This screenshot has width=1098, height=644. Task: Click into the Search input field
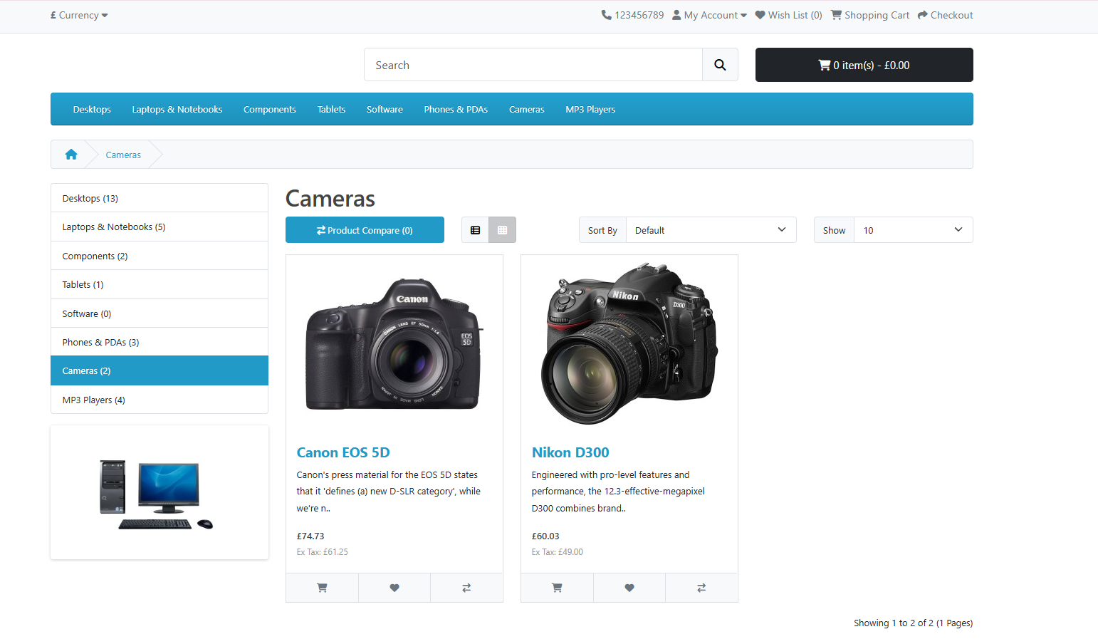point(533,65)
